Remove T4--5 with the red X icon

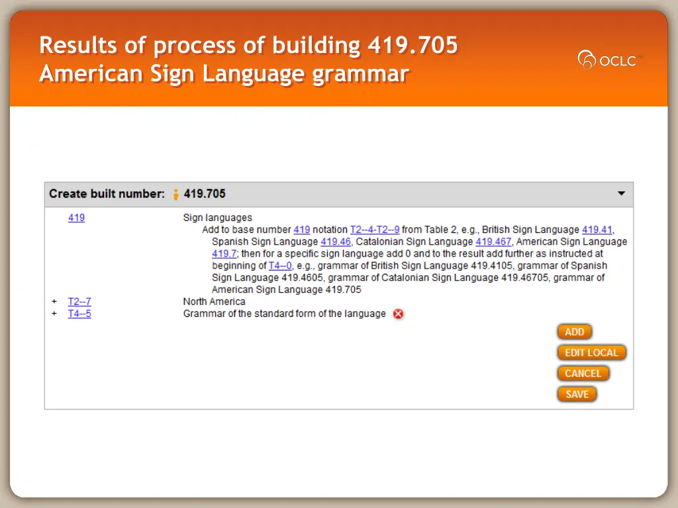point(398,314)
